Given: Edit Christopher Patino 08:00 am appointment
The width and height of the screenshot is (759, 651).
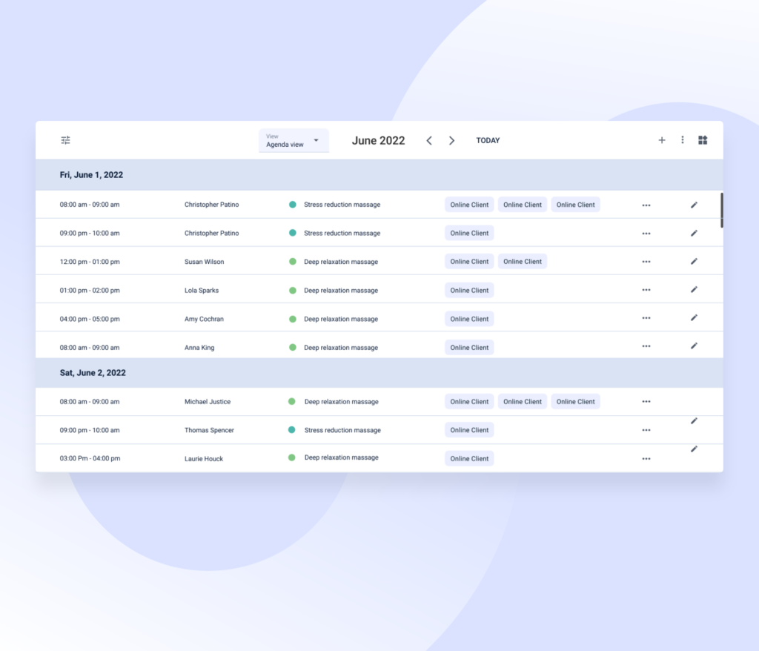Looking at the screenshot, I should click(694, 205).
